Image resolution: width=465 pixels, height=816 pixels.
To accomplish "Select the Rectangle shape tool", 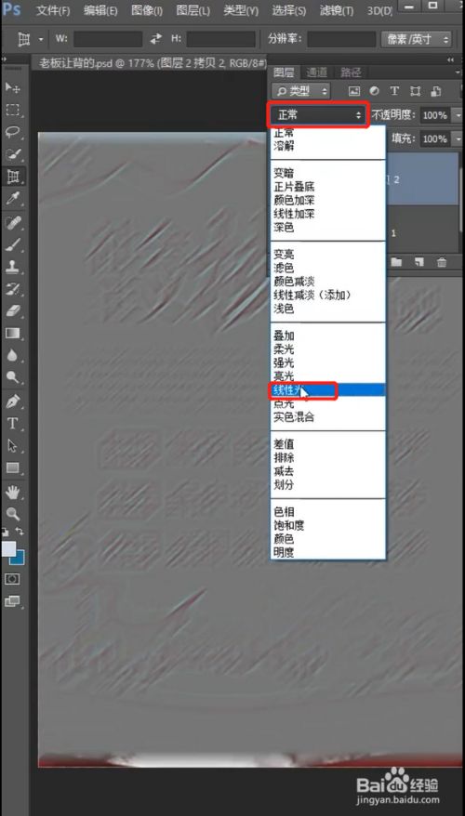I will 12,467.
